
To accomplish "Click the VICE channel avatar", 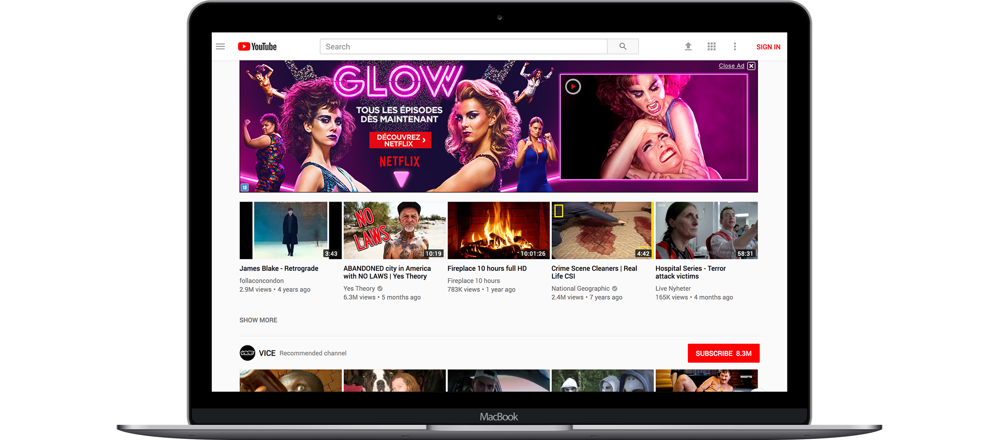I will 247,353.
